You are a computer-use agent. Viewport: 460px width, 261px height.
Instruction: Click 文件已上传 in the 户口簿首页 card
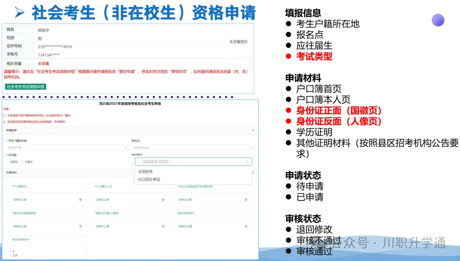[x=20, y=200]
